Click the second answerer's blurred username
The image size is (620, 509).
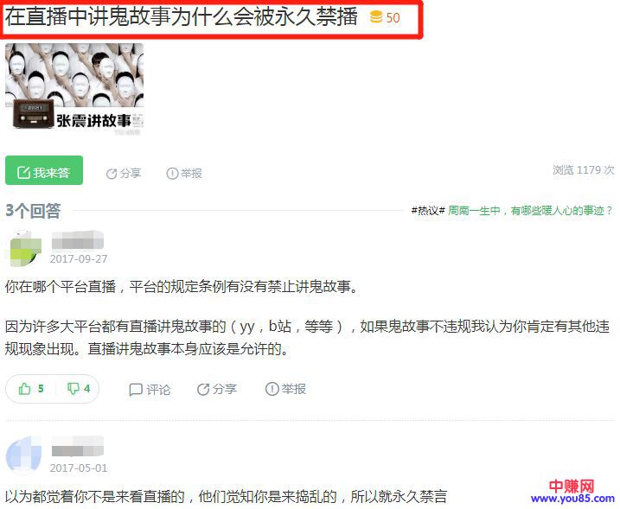click(78, 446)
